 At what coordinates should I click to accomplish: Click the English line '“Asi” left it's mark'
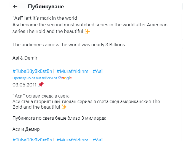[x=45, y=18]
